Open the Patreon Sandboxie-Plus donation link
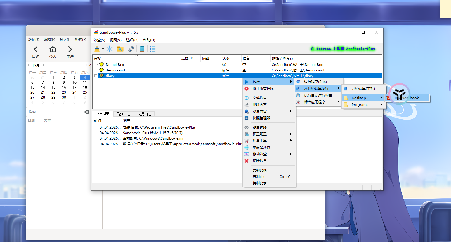 (x=343, y=49)
